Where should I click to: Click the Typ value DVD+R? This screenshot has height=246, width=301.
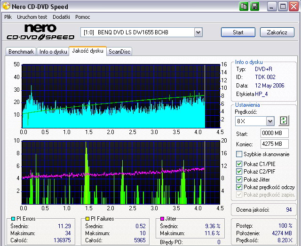click(x=263, y=69)
